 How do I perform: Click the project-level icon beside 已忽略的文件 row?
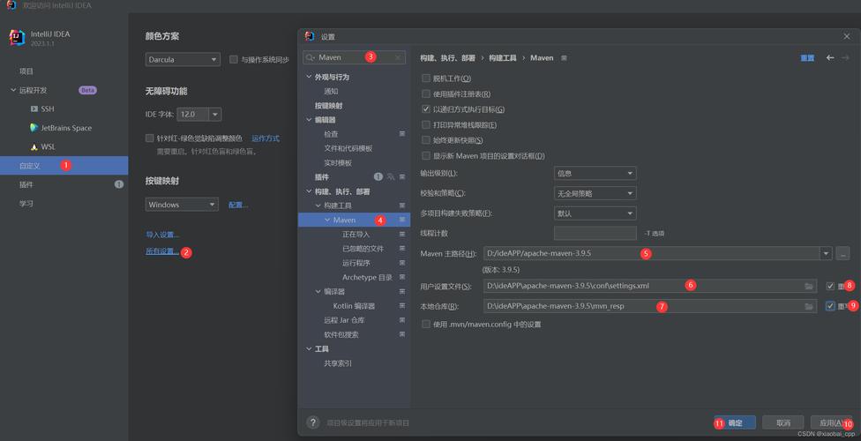pos(402,248)
